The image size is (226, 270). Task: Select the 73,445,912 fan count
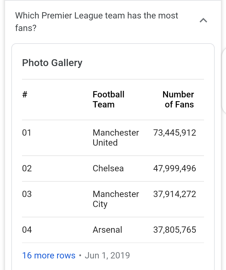coord(175,133)
